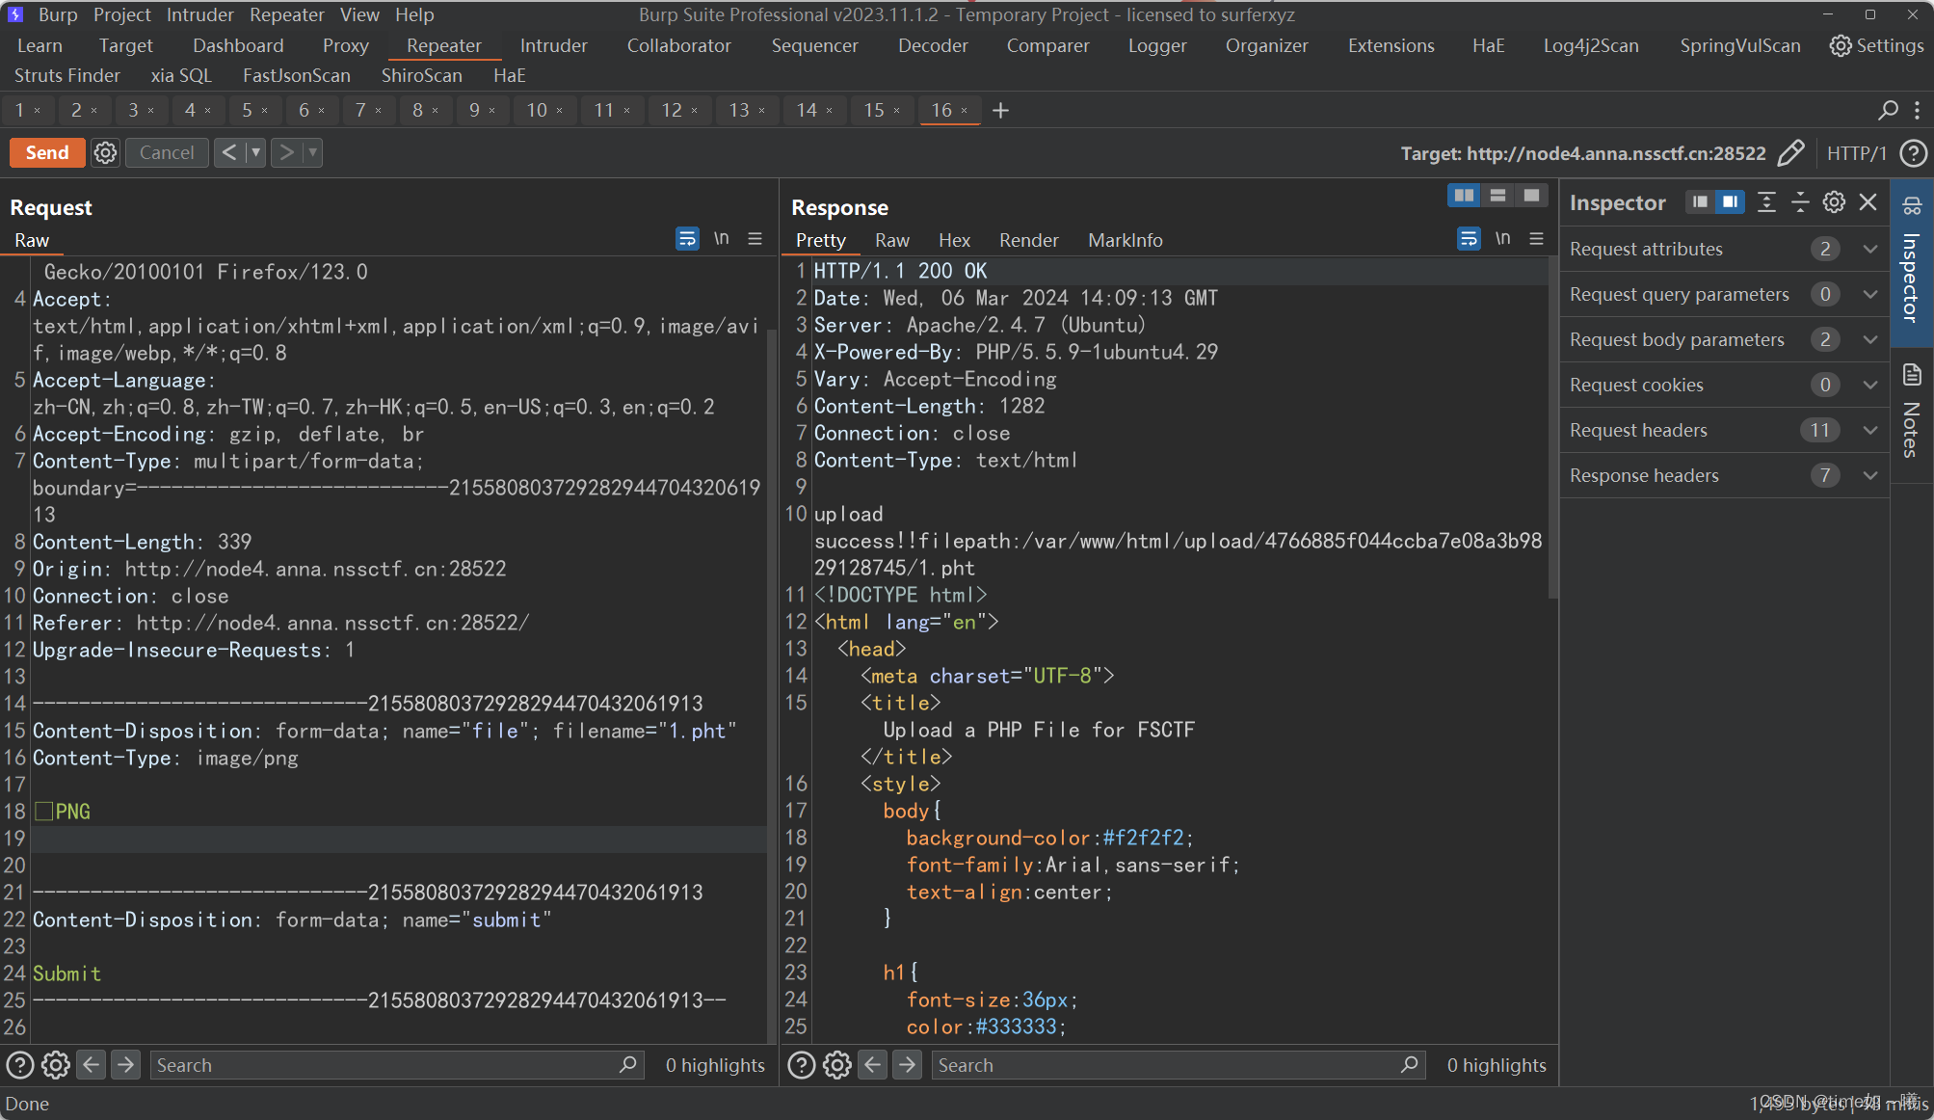The width and height of the screenshot is (1934, 1120).
Task: Collapse all Inspector sections icon
Action: (1800, 201)
